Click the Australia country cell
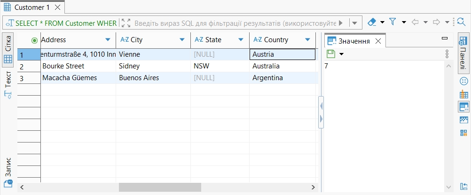 (x=283, y=66)
